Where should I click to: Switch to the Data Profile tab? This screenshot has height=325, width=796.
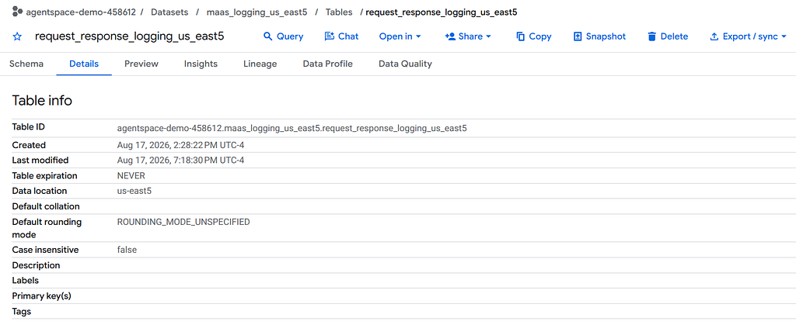[327, 64]
